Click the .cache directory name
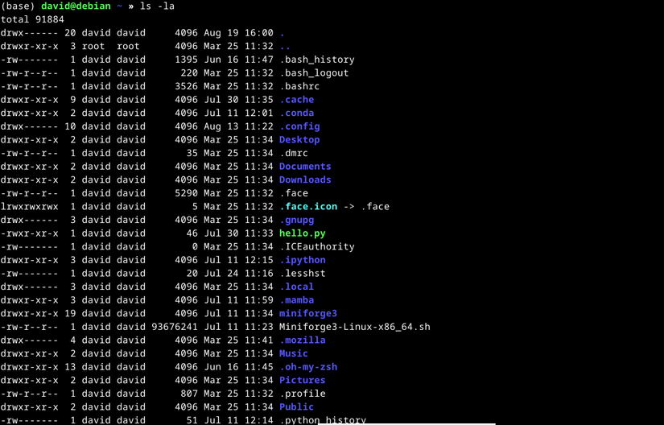 point(296,100)
